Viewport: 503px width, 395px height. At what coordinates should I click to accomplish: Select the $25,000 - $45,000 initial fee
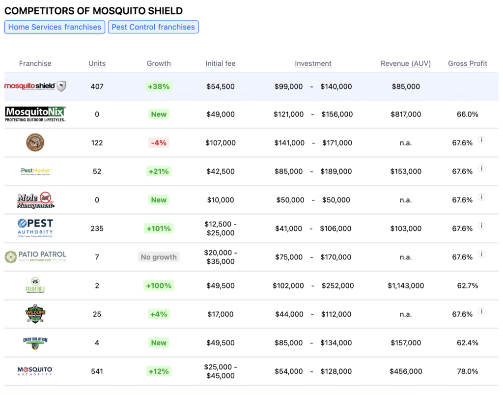tap(221, 371)
